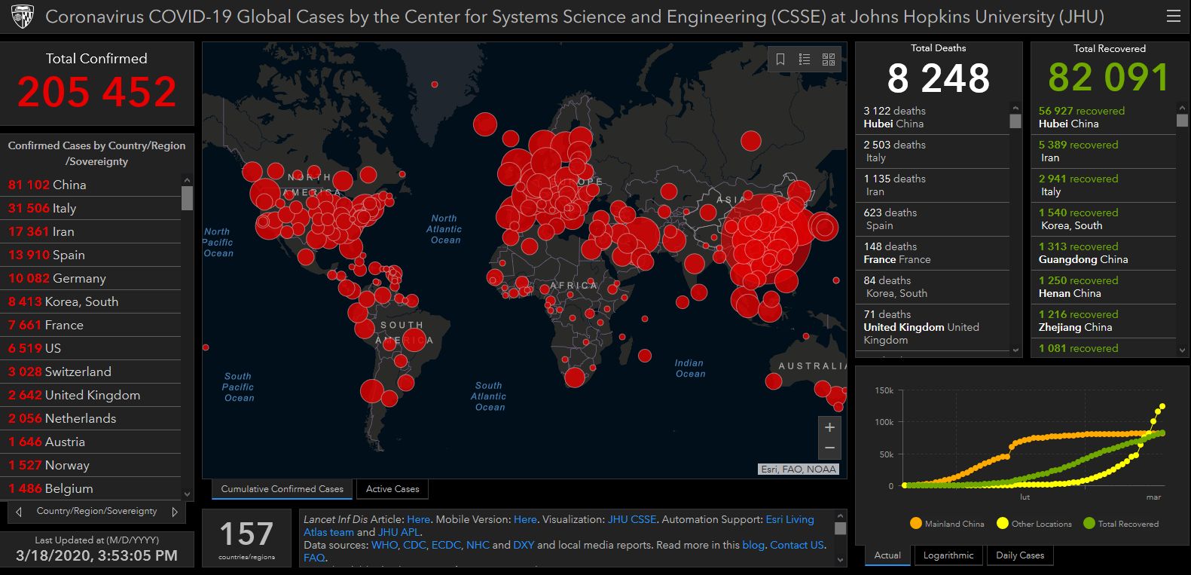This screenshot has height=575, width=1191.
Task: Open the basemap gallery grid icon
Action: (x=829, y=59)
